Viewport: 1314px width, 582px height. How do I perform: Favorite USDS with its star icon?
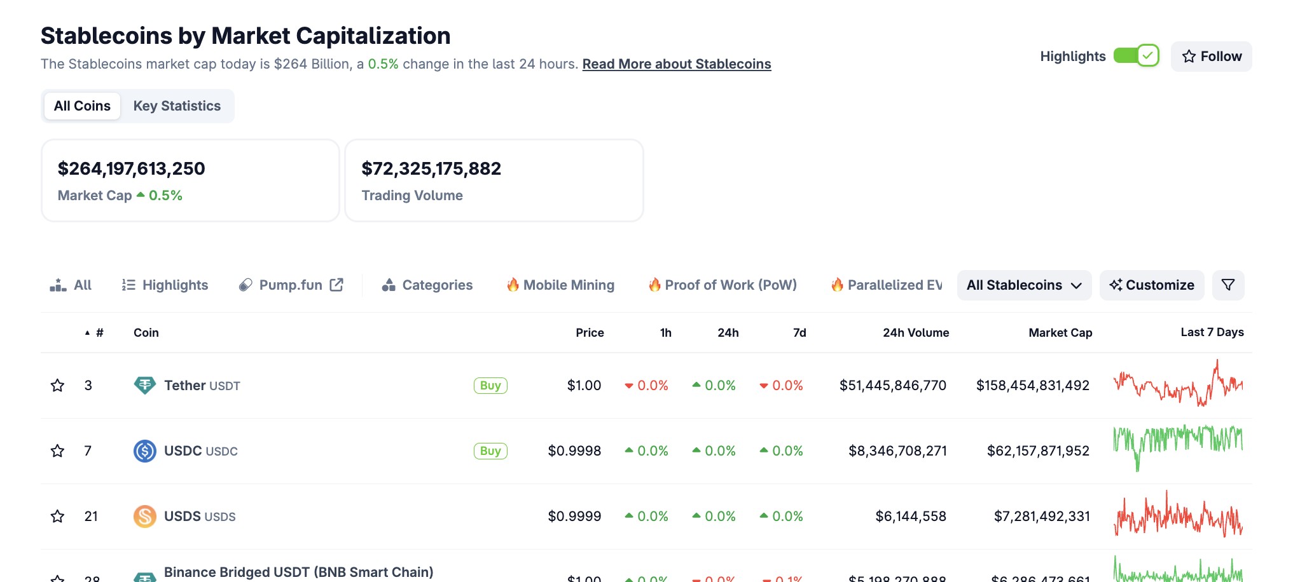(x=57, y=516)
